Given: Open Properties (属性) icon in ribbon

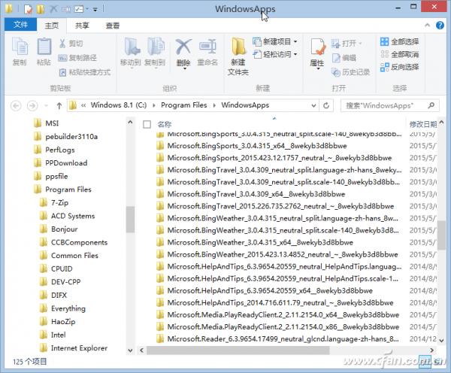Looking at the screenshot, I should click(x=318, y=47).
